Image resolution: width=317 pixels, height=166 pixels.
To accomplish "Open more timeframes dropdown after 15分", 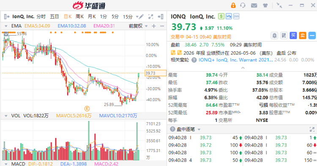I will pos(137,17).
